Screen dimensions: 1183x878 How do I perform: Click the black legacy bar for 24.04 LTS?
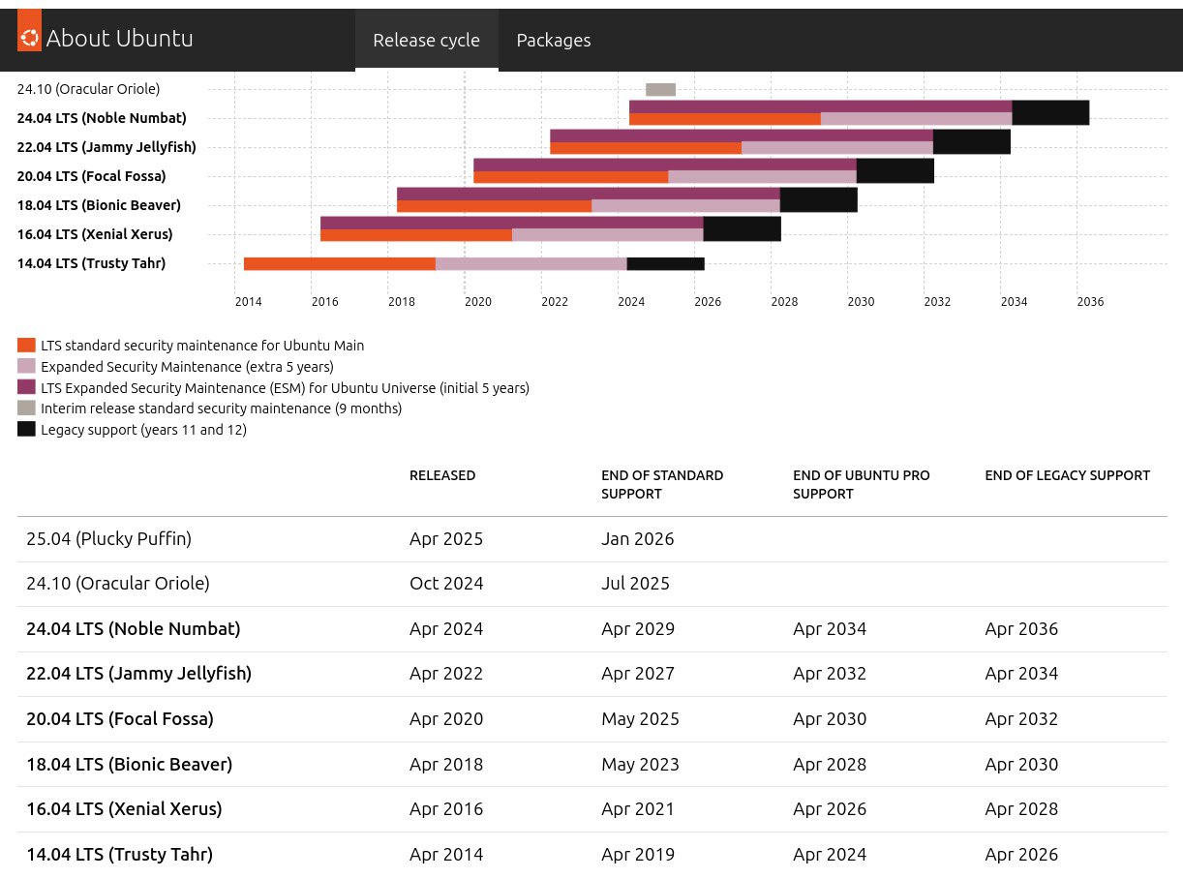pyautogui.click(x=1050, y=112)
